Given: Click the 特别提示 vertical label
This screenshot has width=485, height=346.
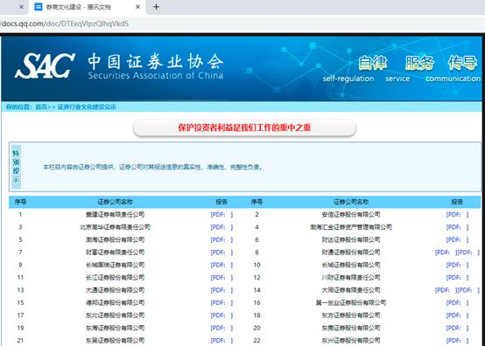Looking at the screenshot, I should (16, 167).
